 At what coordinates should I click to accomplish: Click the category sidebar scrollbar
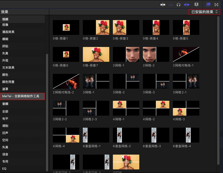(47, 113)
